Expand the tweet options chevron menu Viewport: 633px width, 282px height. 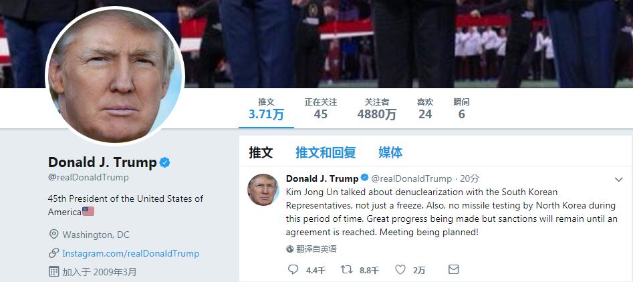(618, 180)
